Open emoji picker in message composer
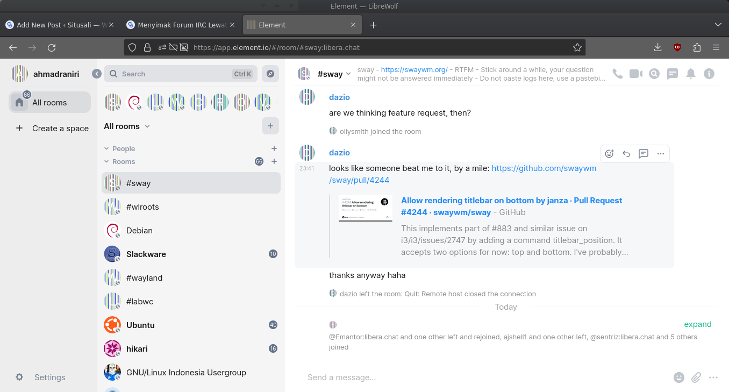 [x=679, y=377]
